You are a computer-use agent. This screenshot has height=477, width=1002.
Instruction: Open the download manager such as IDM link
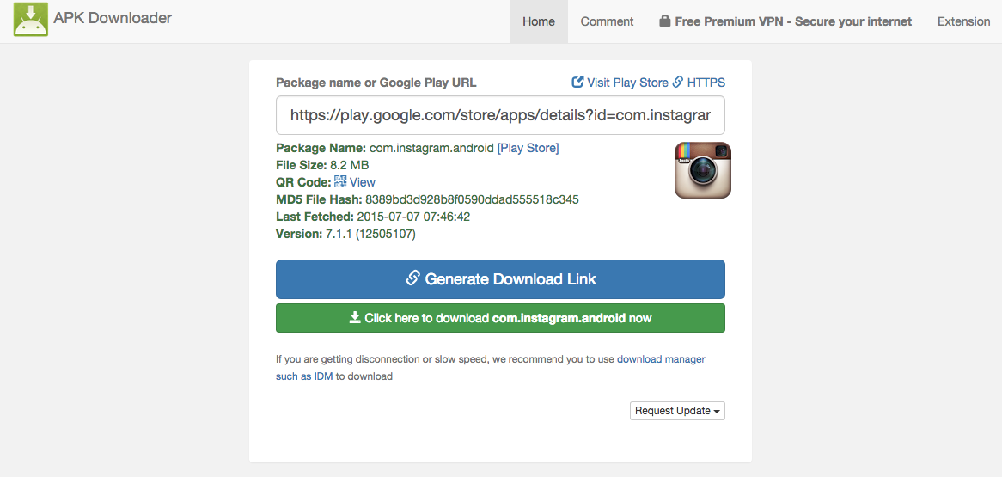[491, 368]
